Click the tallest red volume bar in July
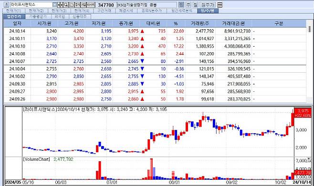The height and width of the screenshot is (186, 314). [x=151, y=169]
